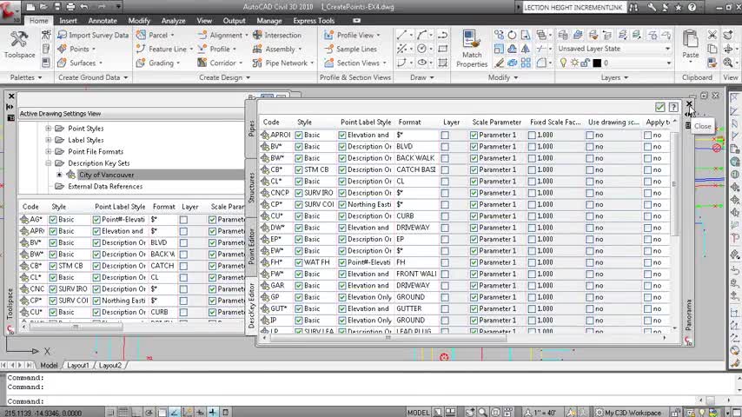Expand the Create Ground Data panel
Viewport: 742px width, 417px height.
coord(93,77)
